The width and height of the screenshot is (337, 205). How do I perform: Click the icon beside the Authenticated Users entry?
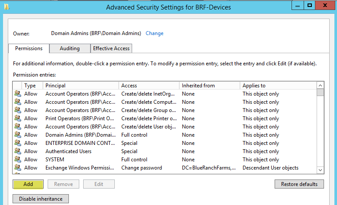pos(17,151)
